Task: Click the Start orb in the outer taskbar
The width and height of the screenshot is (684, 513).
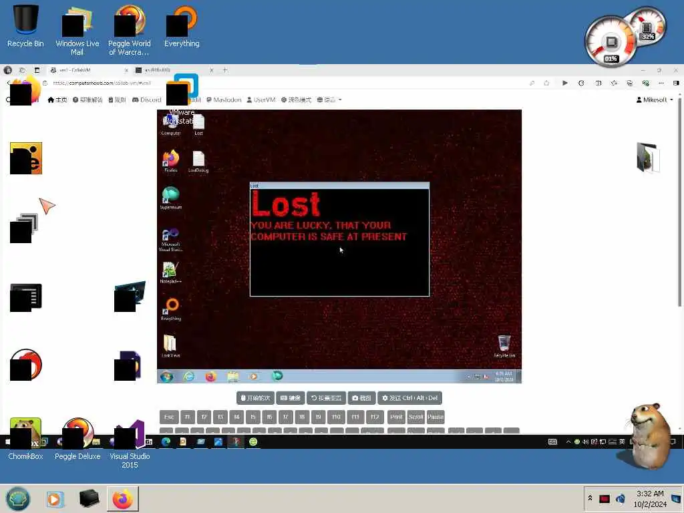Action: tap(18, 498)
